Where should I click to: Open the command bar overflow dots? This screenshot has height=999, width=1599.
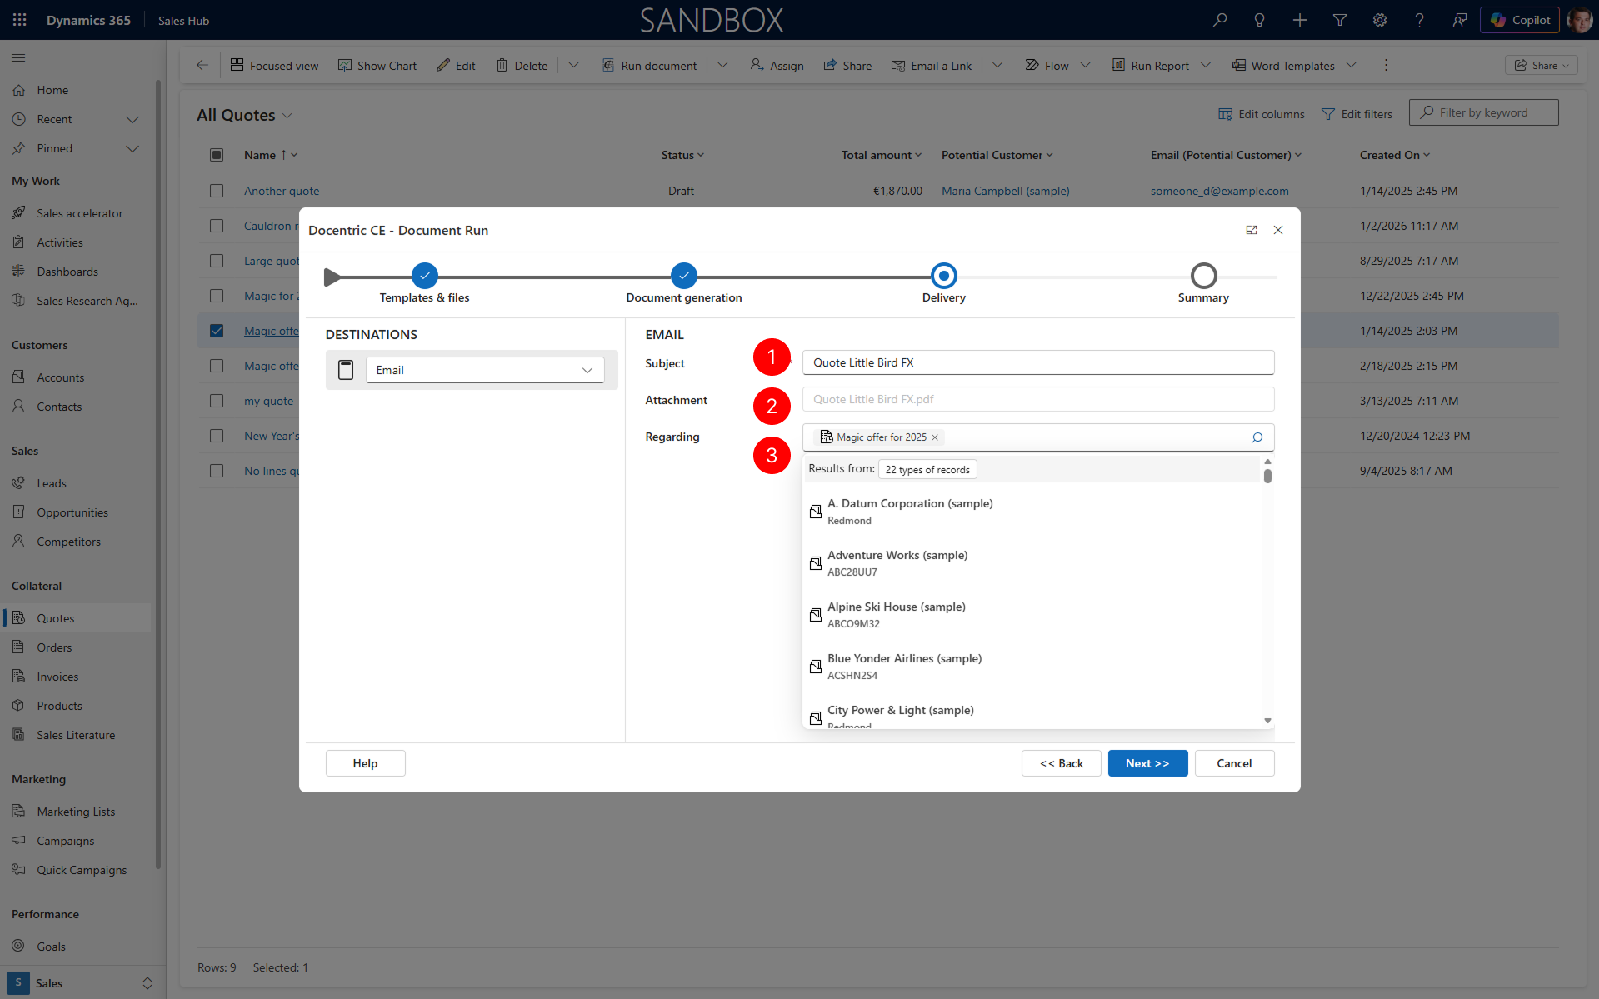[1386, 65]
